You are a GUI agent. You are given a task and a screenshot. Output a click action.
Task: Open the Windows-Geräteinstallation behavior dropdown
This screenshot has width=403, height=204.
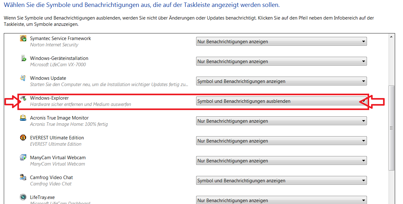(x=281, y=61)
